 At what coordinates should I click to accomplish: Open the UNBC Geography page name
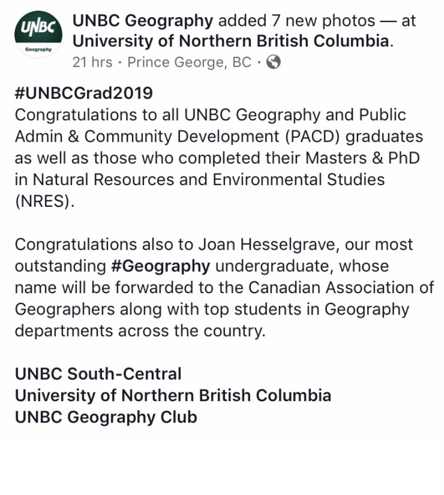143,21
